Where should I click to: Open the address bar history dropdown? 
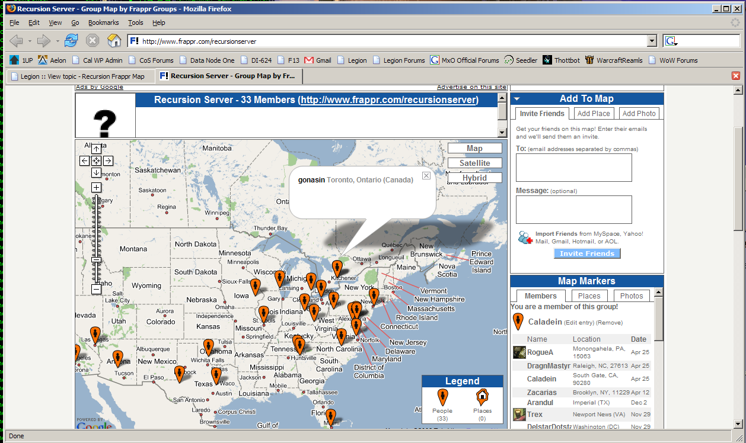652,41
